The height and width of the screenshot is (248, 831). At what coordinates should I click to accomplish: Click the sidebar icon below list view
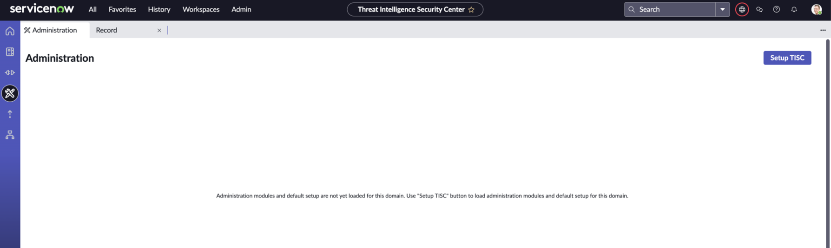[x=10, y=72]
